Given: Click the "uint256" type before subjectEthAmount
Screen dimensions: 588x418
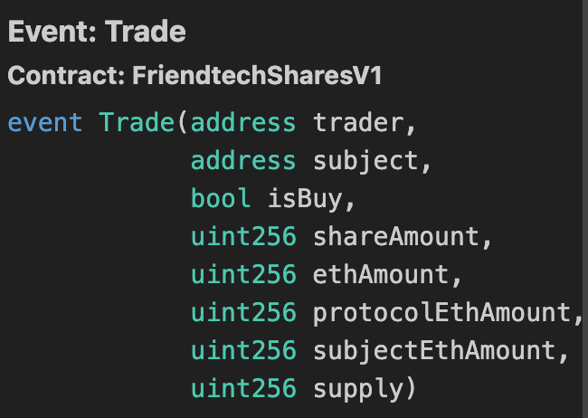Looking at the screenshot, I should coord(243,350).
